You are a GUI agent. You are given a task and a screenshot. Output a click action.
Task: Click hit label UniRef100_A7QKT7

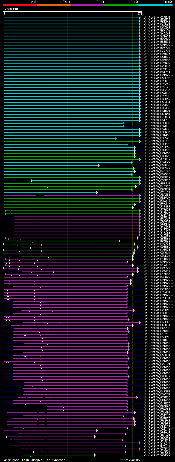[157, 159]
